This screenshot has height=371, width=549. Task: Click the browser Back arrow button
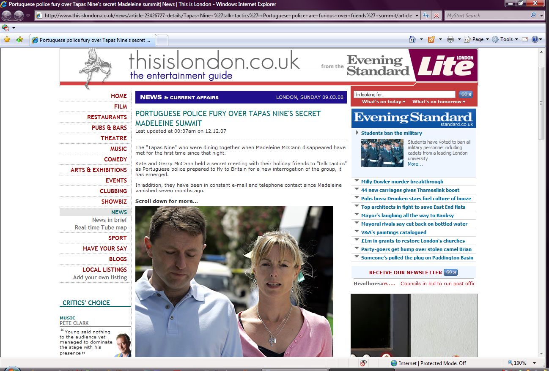[7, 16]
